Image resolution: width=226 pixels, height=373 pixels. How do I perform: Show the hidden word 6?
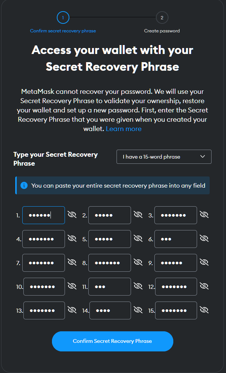204,239
